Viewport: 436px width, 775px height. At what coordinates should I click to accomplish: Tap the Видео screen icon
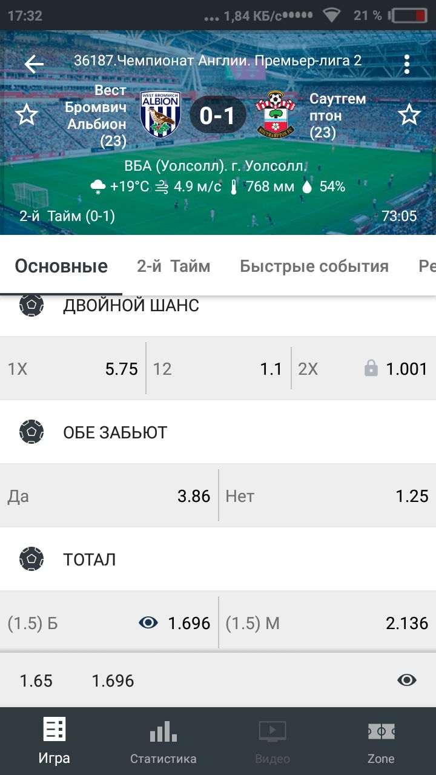[272, 733]
